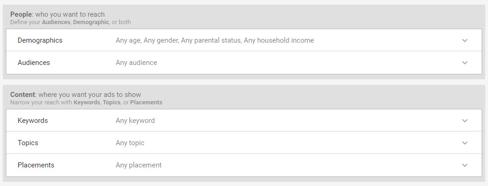The height and width of the screenshot is (186, 488).
Task: Click the "Narrow your reach" description line
Action: click(86, 102)
